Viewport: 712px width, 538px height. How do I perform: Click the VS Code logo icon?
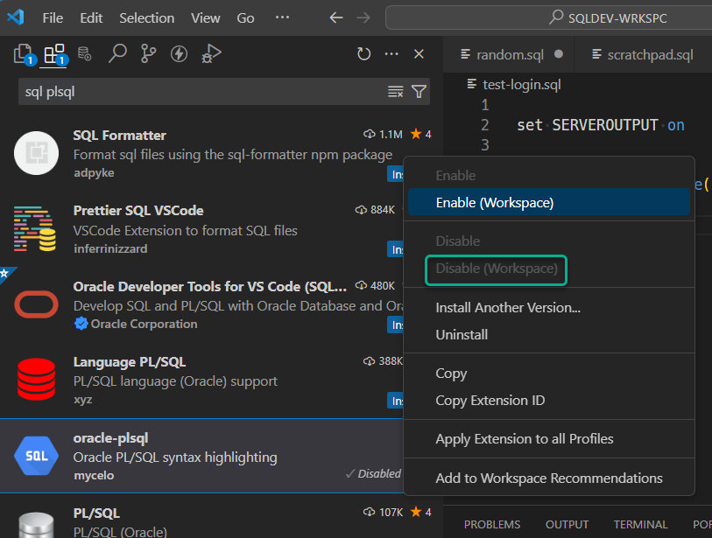click(16, 17)
